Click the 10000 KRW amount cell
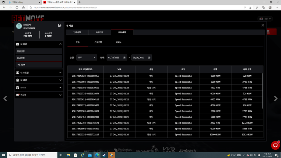Screen dimensions: 281x158 coord(215,134)
